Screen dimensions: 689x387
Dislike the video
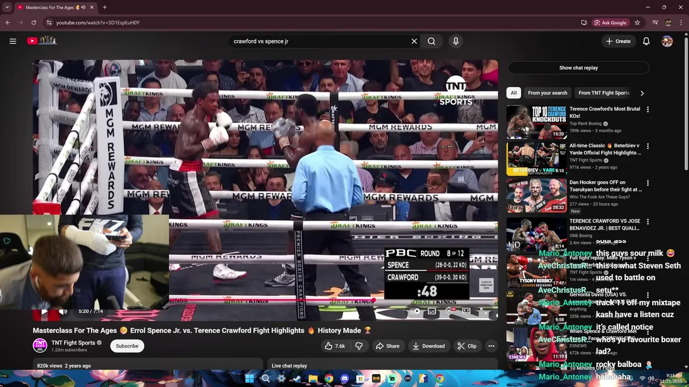pyautogui.click(x=359, y=346)
